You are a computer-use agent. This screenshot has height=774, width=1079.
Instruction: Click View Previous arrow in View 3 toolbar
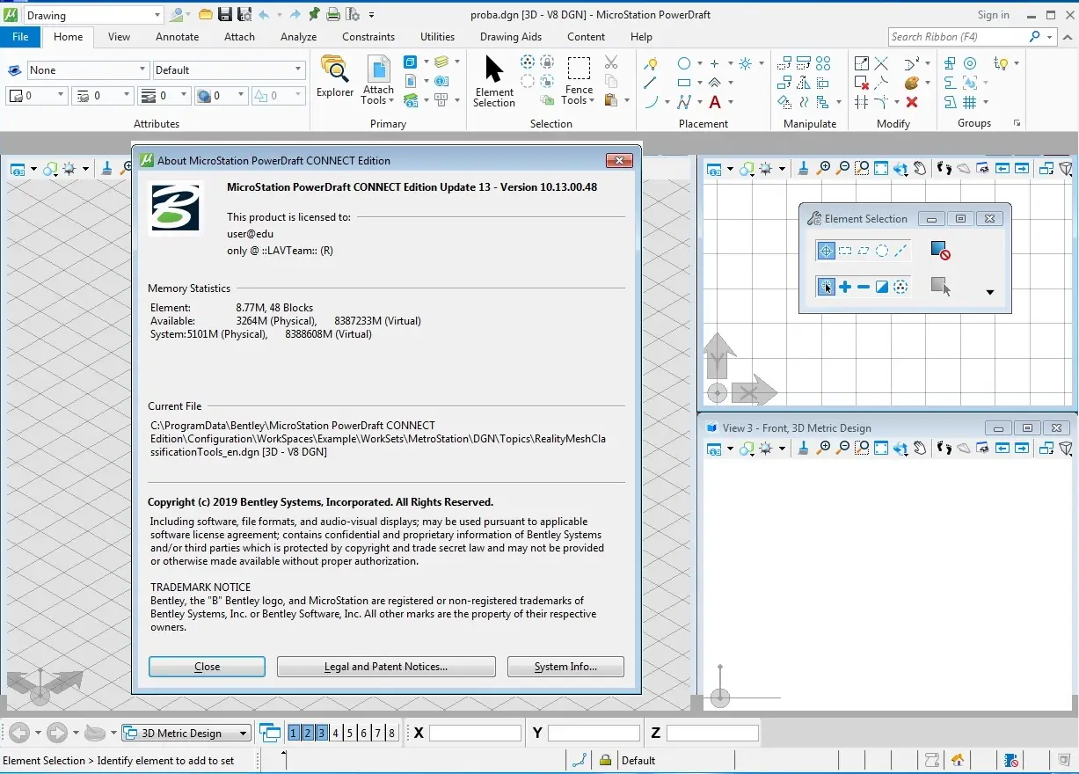click(1003, 449)
